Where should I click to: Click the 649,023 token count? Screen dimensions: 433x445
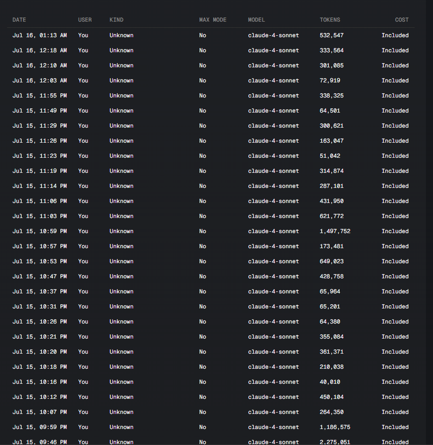tap(332, 261)
